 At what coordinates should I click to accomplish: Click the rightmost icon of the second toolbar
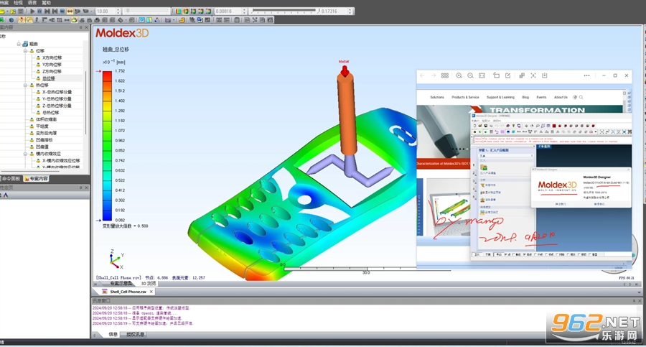click(270, 20)
